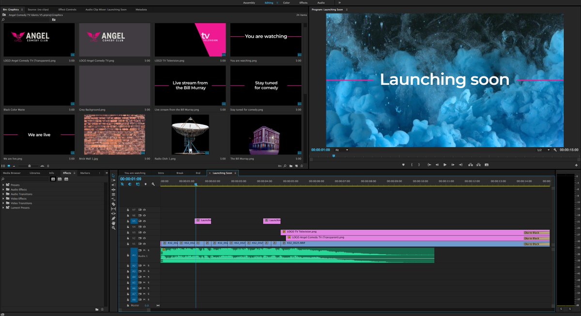
Task: Click the Lift button in Program monitor
Action: coord(470,165)
